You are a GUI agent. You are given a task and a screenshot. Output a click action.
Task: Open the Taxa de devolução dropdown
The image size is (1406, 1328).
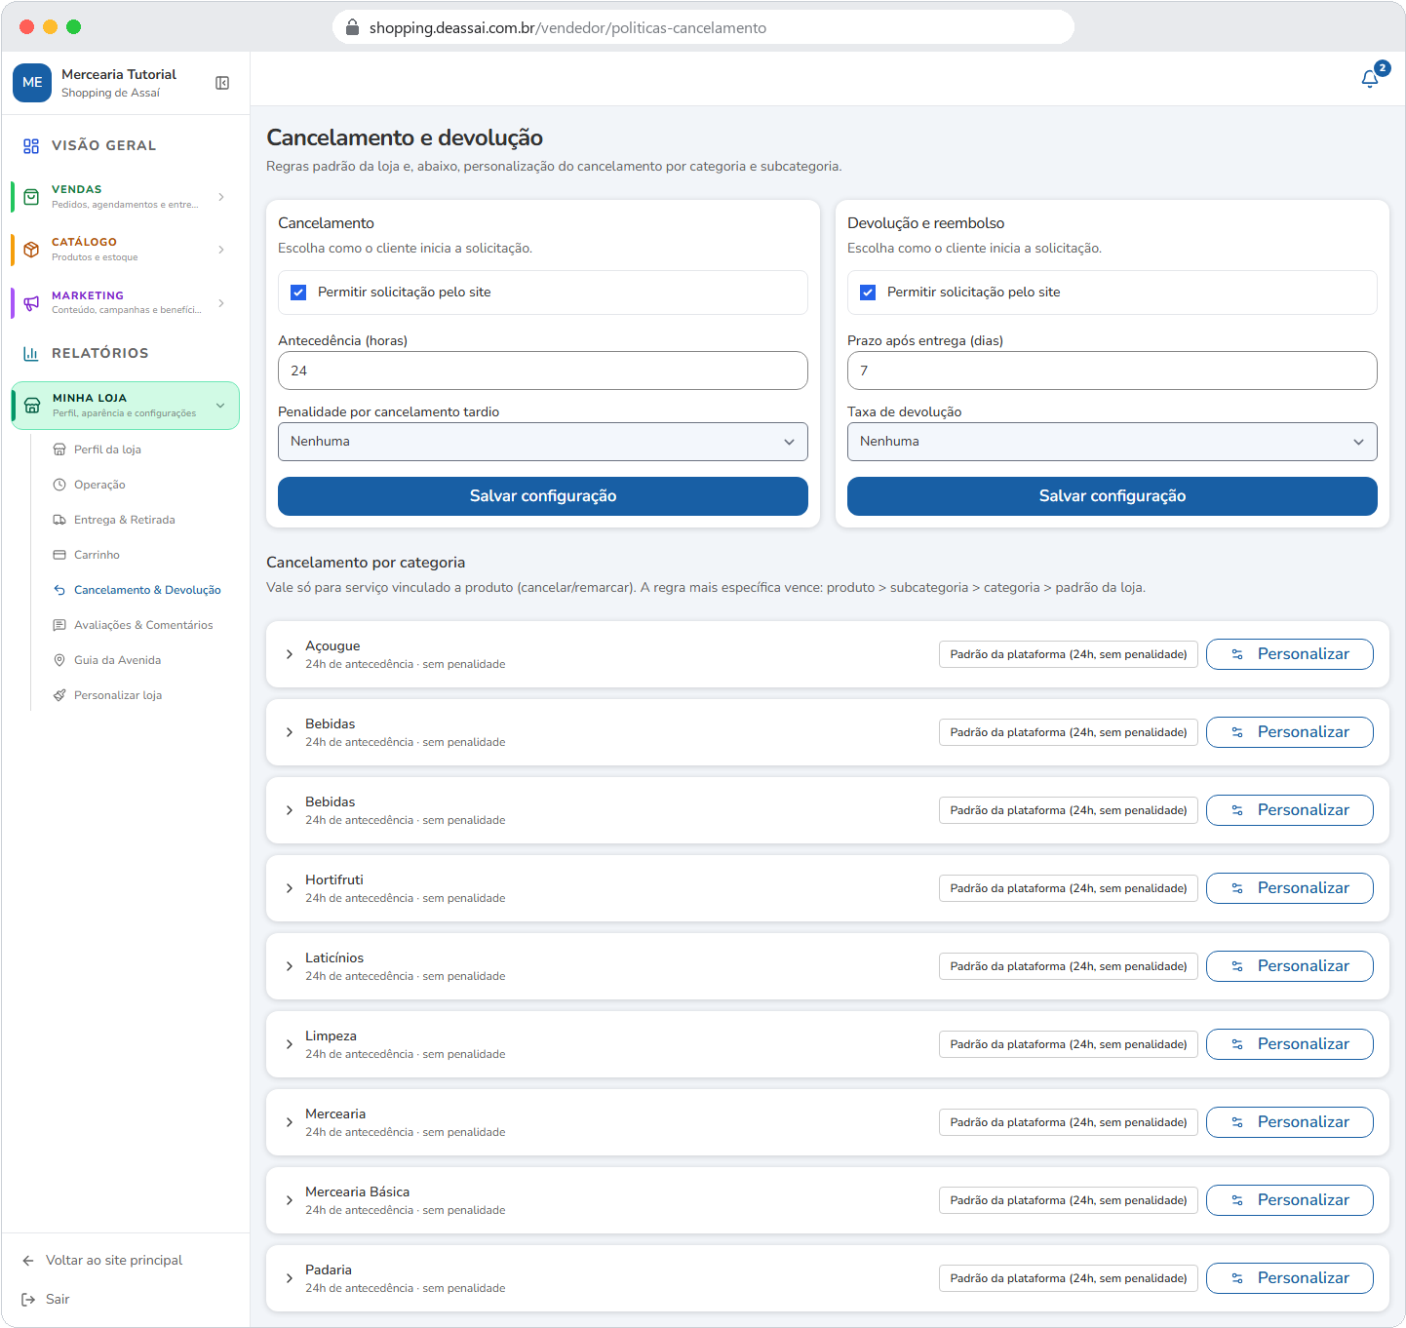(1113, 442)
